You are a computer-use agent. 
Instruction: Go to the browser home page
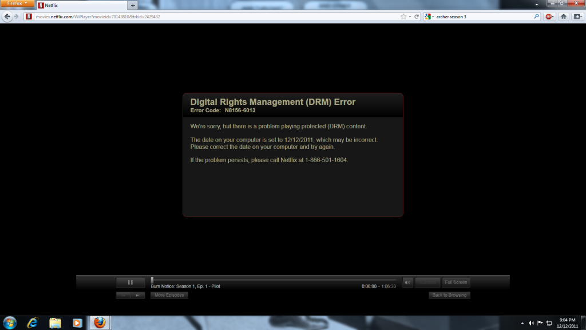564,17
